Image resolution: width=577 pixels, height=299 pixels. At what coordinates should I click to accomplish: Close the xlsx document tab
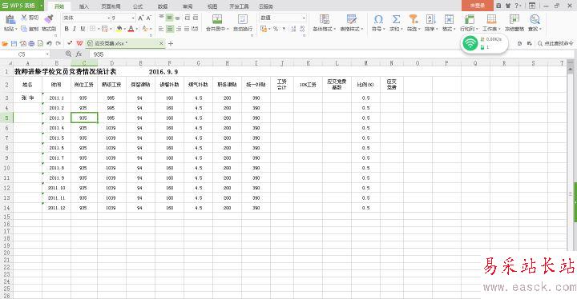(161, 43)
